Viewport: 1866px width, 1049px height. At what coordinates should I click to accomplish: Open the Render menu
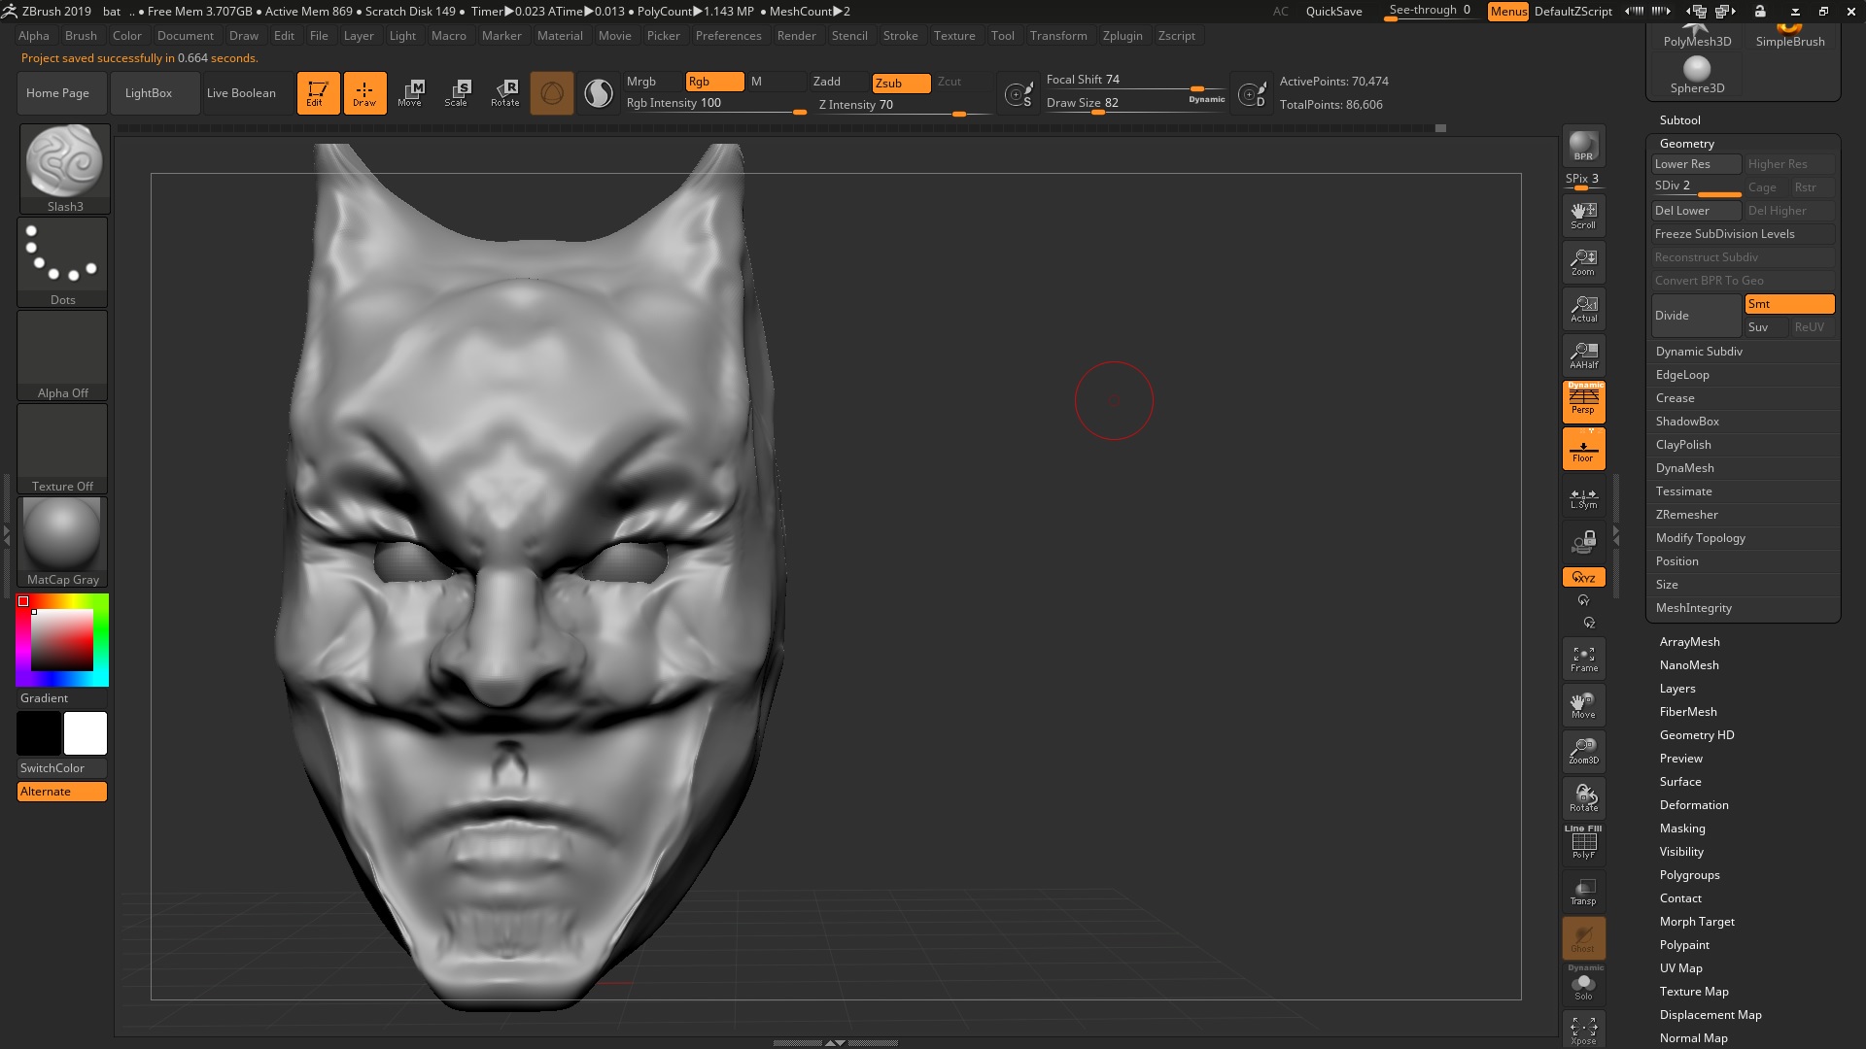pos(796,36)
